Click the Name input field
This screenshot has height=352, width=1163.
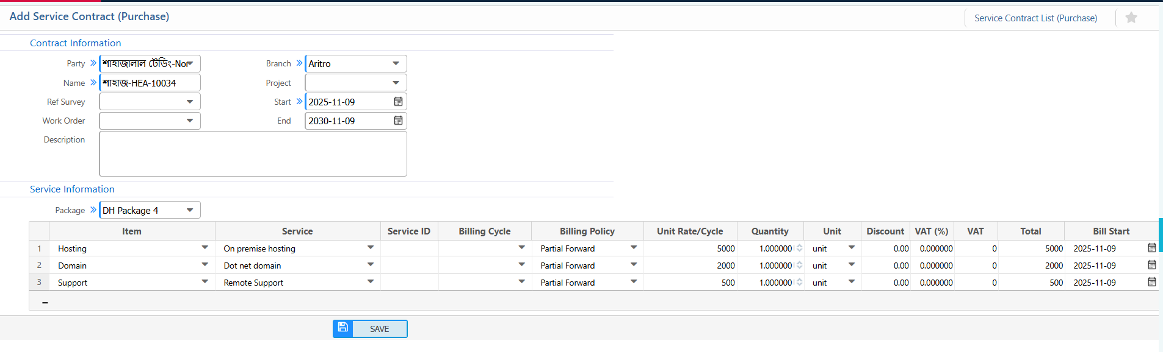pos(150,83)
